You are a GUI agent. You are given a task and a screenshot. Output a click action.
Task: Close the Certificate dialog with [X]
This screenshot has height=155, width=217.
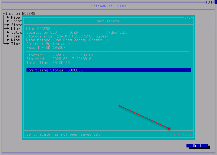pyautogui.click(x=188, y=17)
